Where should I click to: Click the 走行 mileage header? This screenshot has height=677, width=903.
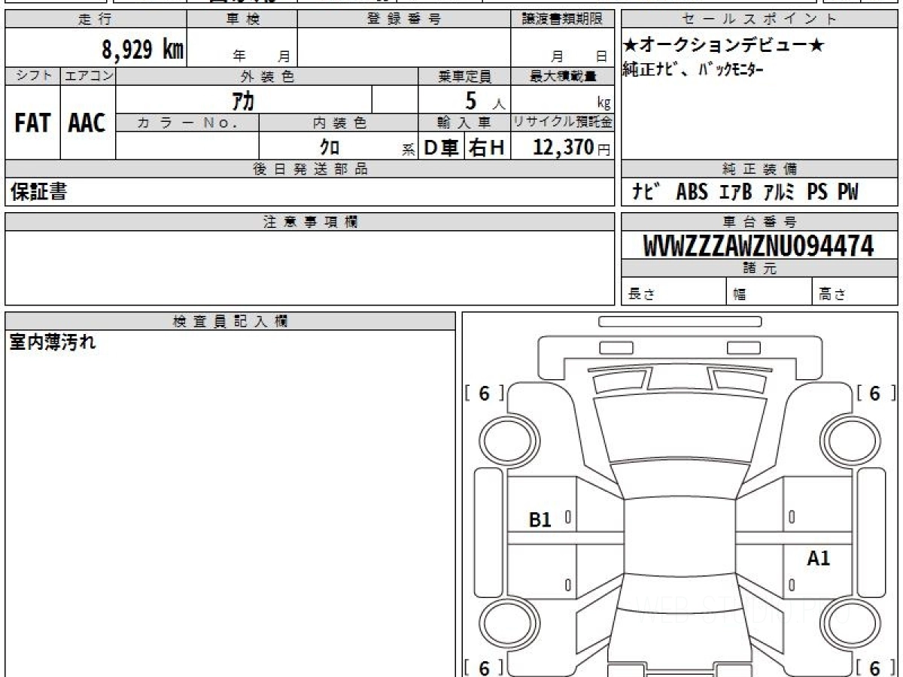pyautogui.click(x=96, y=20)
